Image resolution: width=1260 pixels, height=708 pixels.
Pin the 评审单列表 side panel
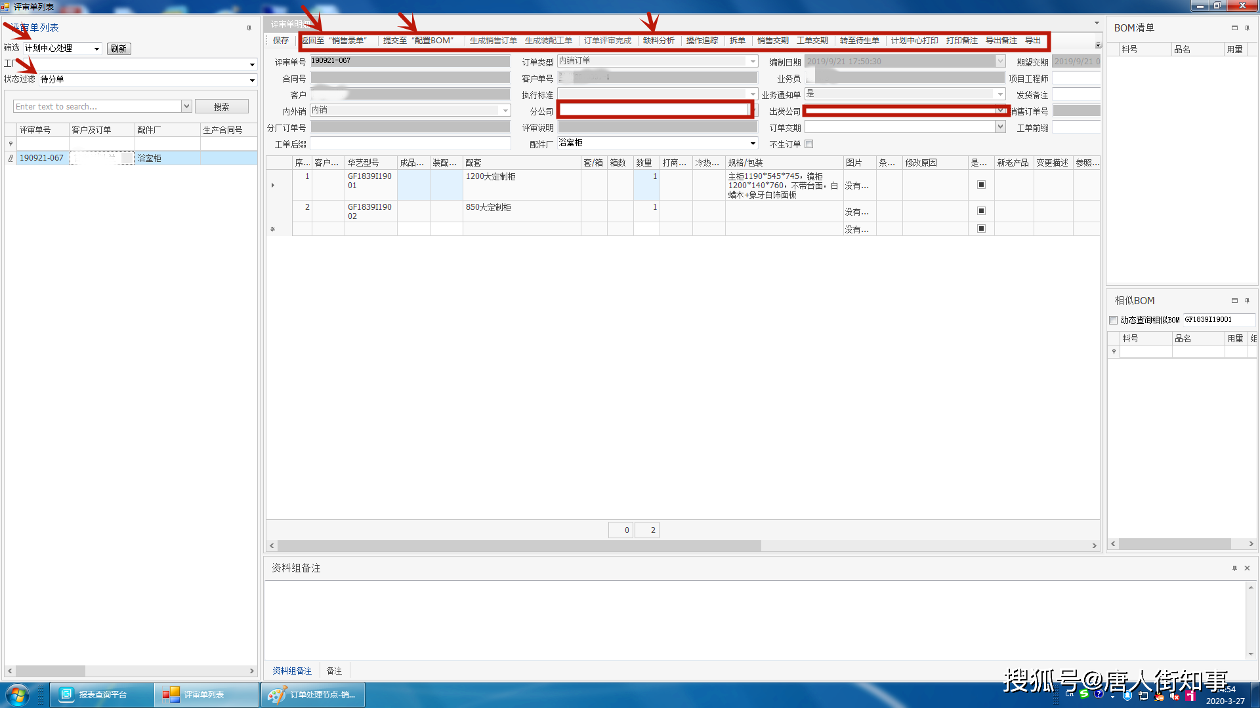[249, 28]
